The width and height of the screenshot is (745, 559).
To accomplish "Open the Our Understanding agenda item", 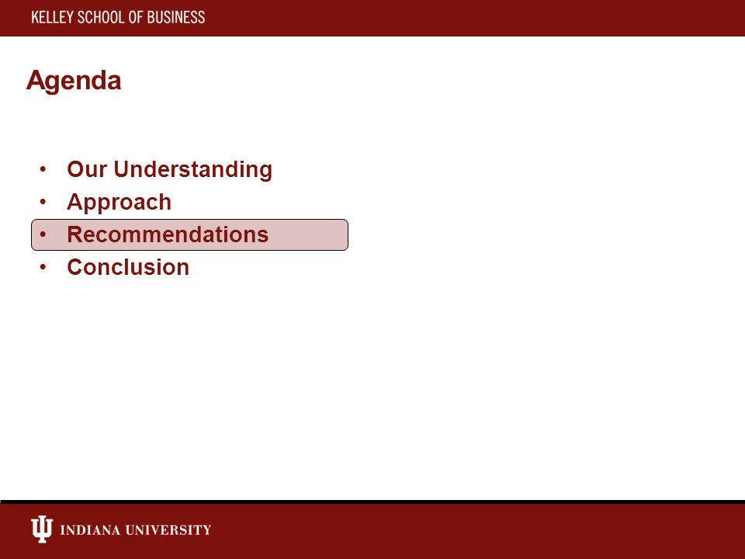I will [170, 170].
